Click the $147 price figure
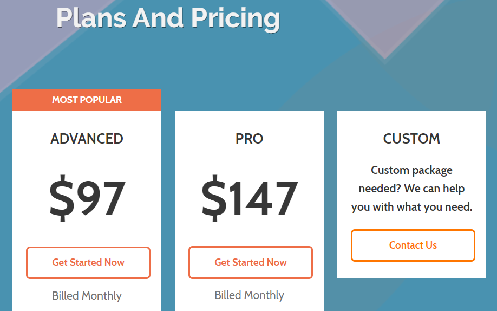The height and width of the screenshot is (311, 497). pos(250,198)
